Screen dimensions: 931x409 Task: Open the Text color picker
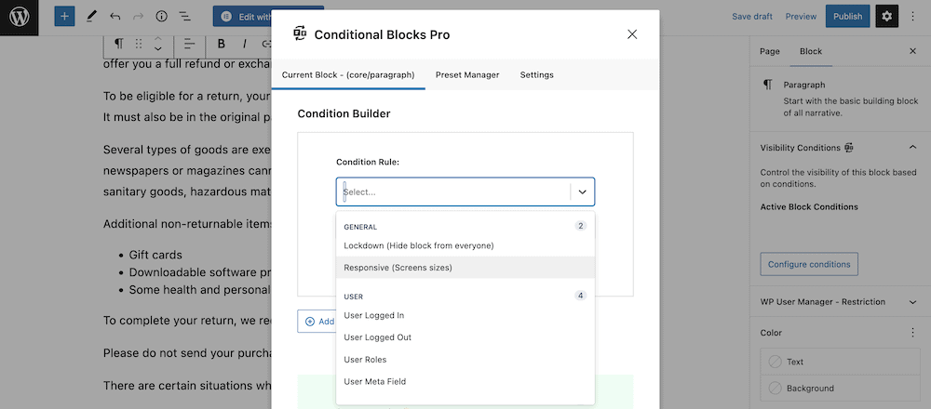pyautogui.click(x=839, y=362)
